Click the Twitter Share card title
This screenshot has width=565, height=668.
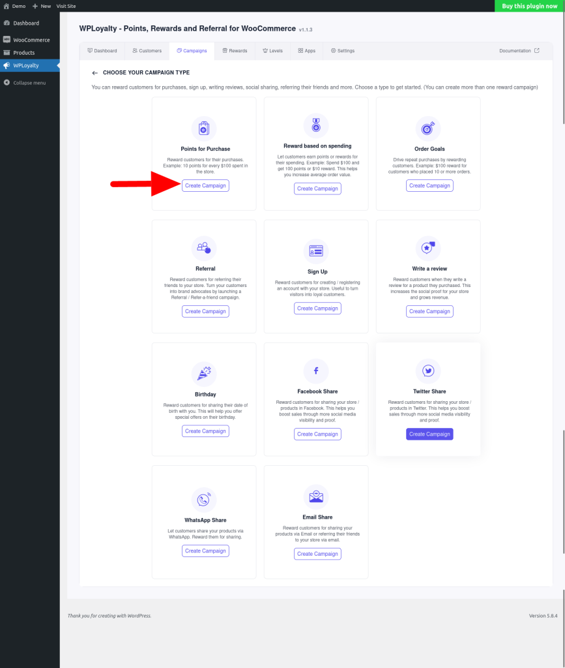pos(429,391)
